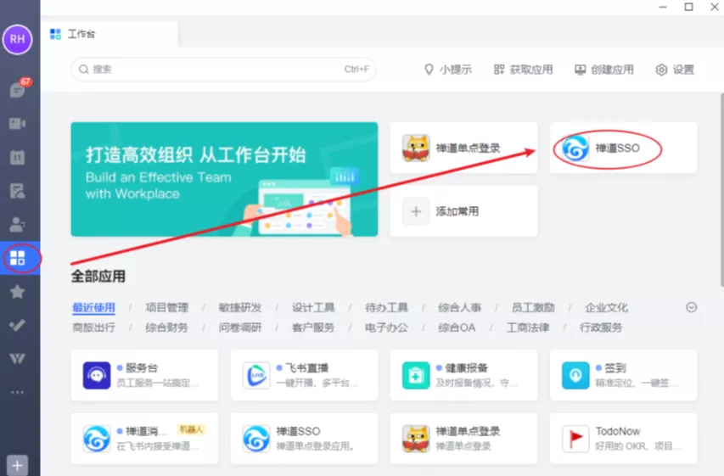This screenshot has height=476, width=724.
Task: Click the plus button at sidebar bottom
Action: (18, 465)
